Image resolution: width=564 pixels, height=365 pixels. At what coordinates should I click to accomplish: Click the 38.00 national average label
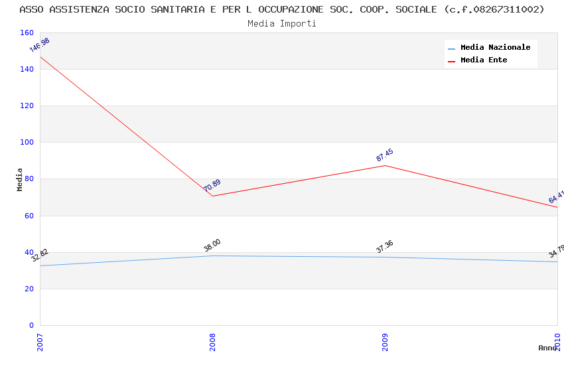click(x=212, y=246)
